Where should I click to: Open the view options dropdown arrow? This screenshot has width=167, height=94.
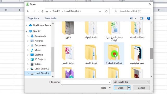tap(135, 18)
